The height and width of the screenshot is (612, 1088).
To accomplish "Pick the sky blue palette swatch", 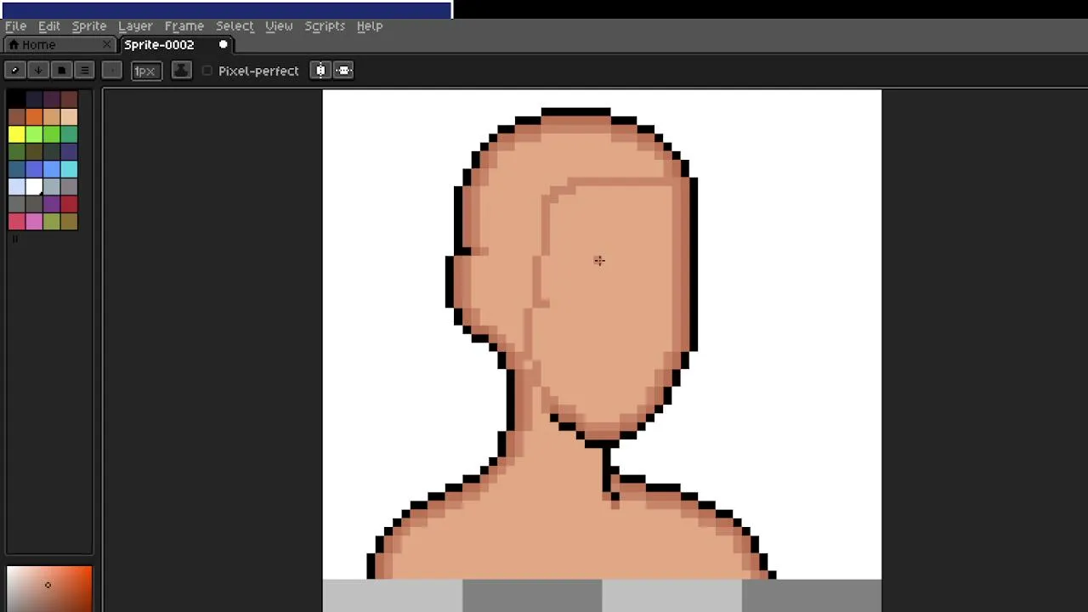I will [52, 169].
